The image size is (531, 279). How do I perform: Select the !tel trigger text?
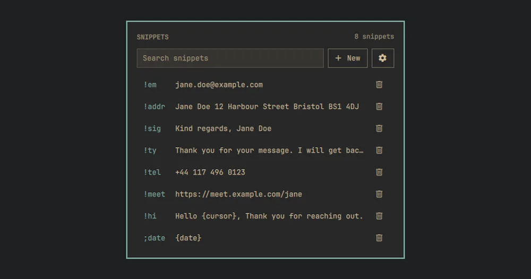tap(152, 172)
